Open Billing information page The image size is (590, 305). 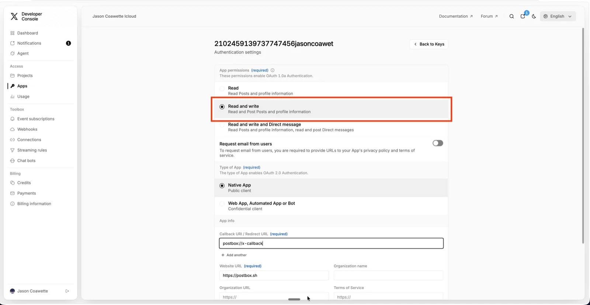34,204
